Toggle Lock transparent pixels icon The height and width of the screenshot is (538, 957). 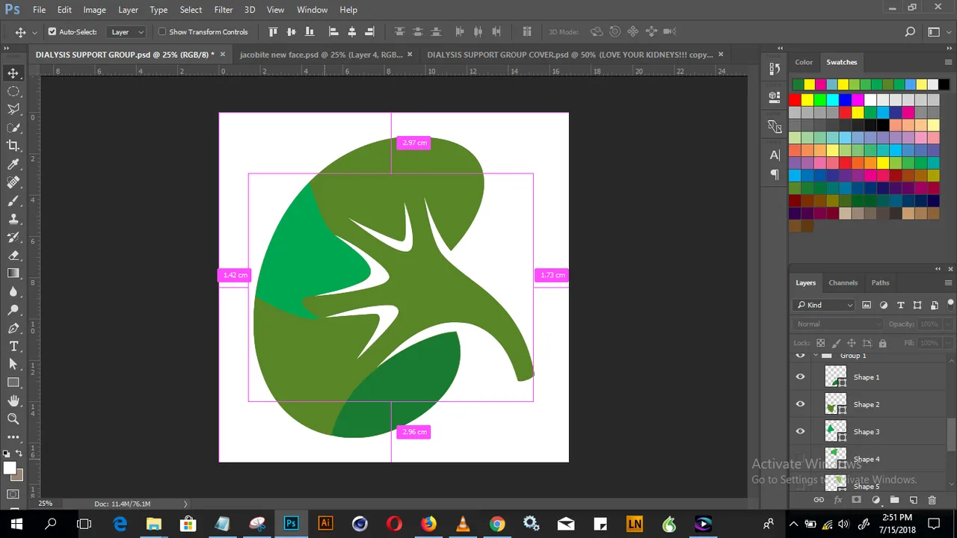[x=820, y=343]
